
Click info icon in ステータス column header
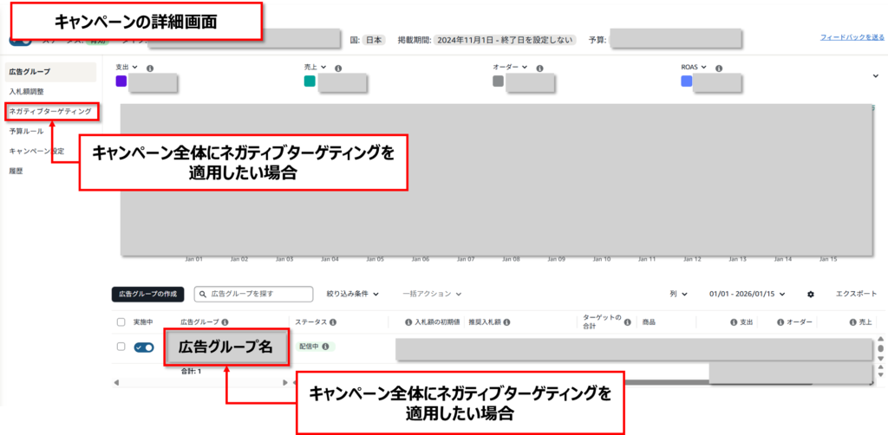click(x=332, y=321)
